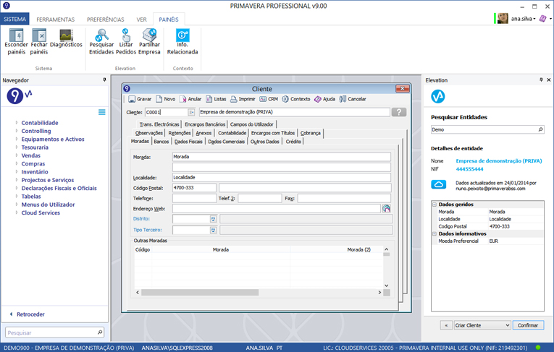
Task: Click Contexto gear toolbar item
Action: [296, 99]
